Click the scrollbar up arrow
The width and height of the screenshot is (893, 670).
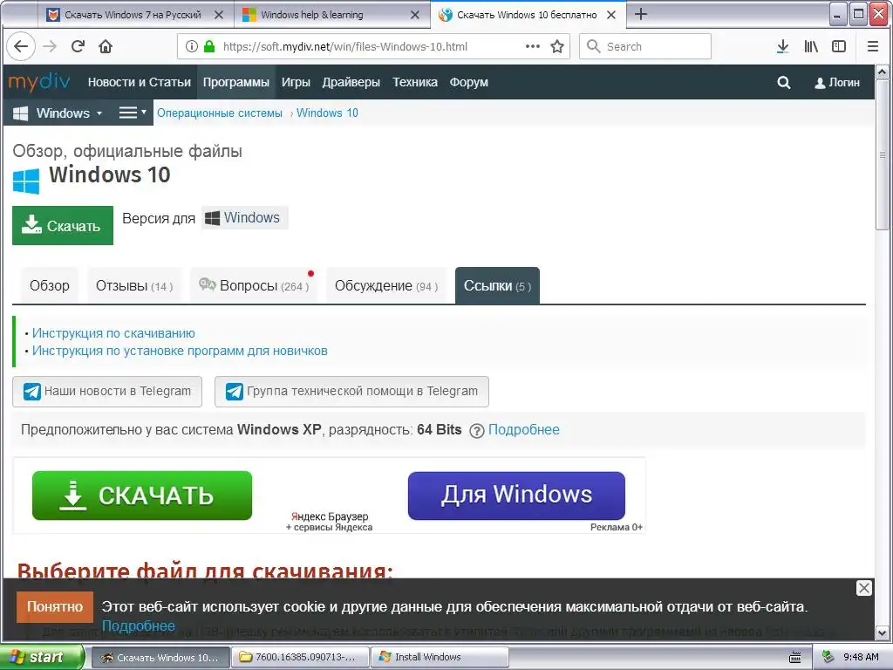[x=883, y=72]
